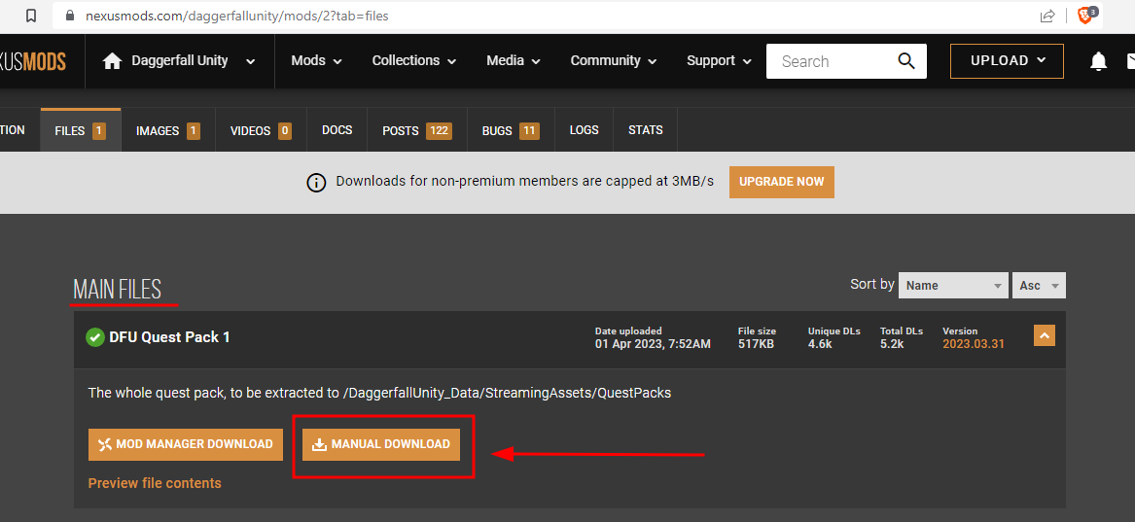Viewport: 1135px width, 522px height.
Task: Click the info icon beside download cap notice
Action: click(x=316, y=182)
